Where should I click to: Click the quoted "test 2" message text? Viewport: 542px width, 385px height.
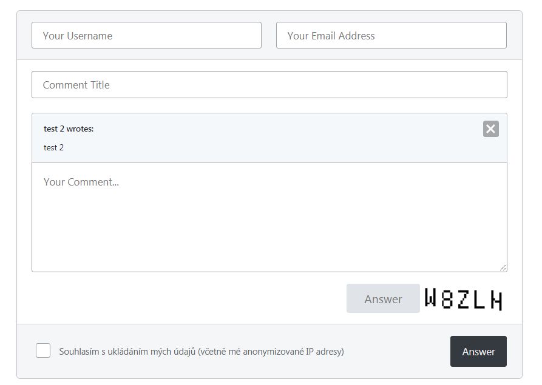click(53, 147)
